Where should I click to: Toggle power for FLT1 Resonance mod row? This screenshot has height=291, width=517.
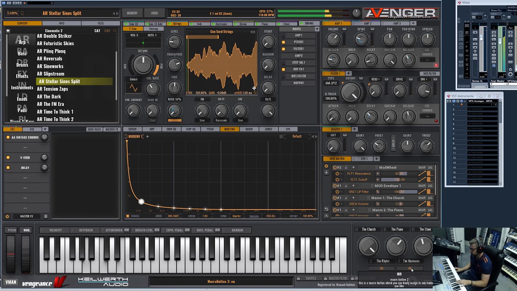(338, 174)
